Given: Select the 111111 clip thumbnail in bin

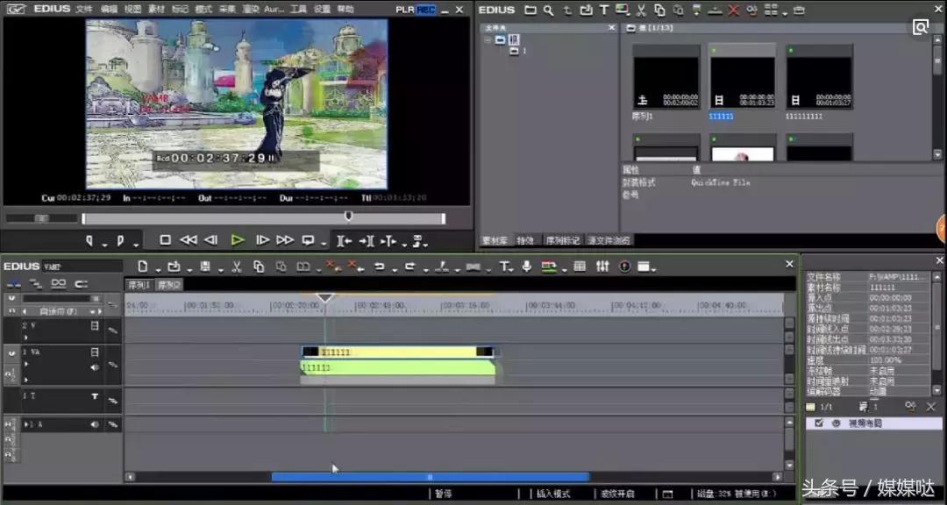Looking at the screenshot, I should [x=742, y=82].
